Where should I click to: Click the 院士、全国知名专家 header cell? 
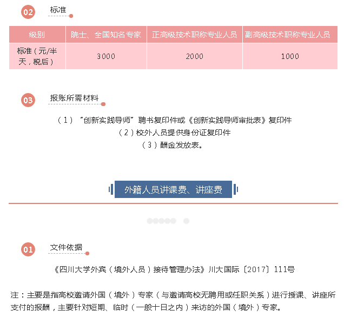[x=106, y=35]
